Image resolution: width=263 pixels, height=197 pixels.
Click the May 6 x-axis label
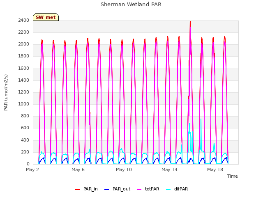pyautogui.click(x=78, y=170)
